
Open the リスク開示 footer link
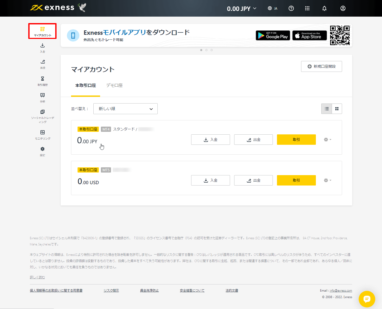(111, 290)
